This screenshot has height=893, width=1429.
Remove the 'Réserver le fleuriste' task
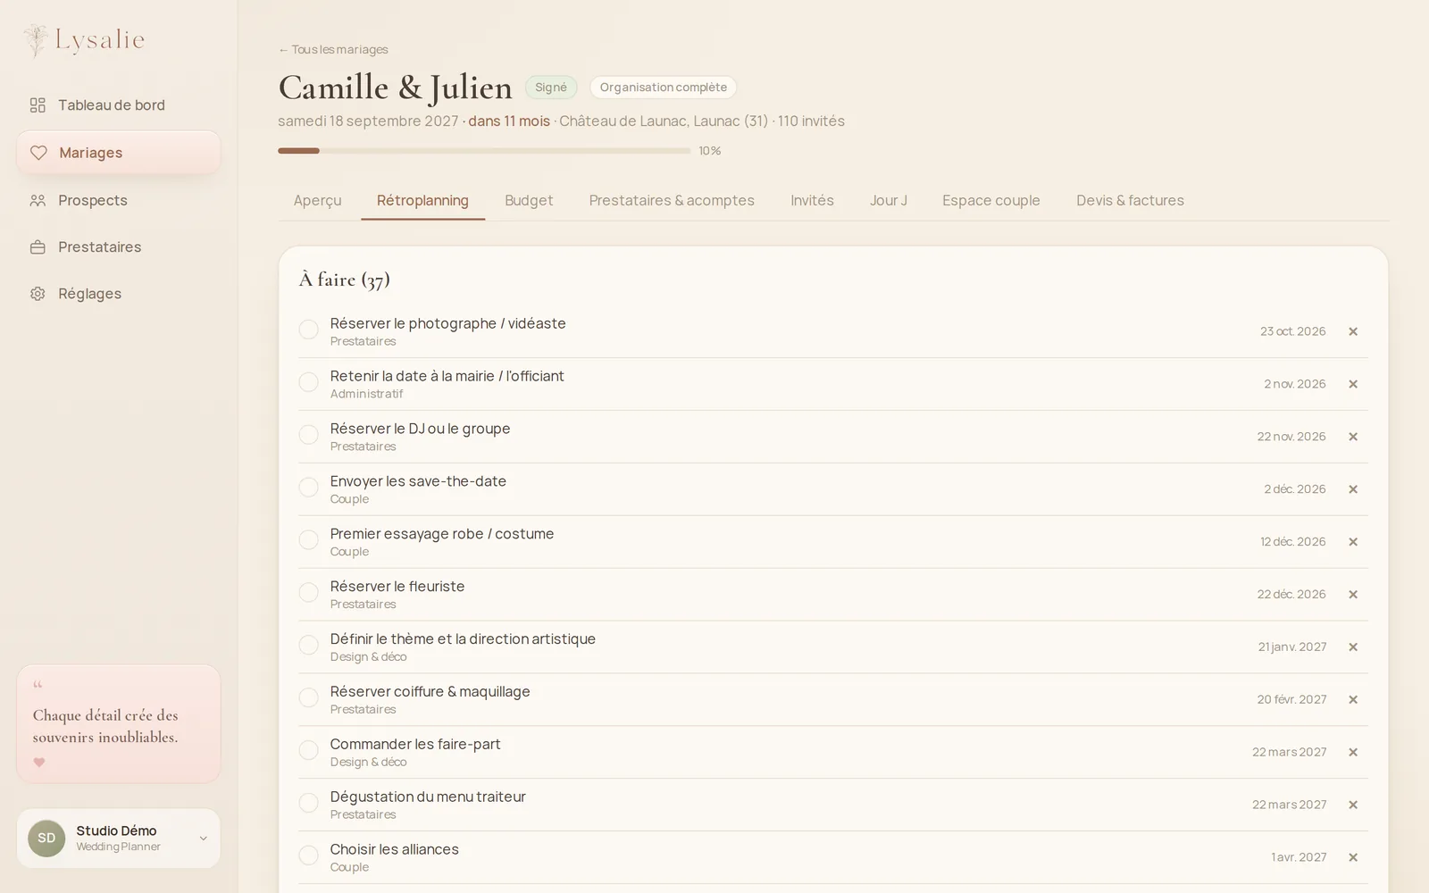coord(1353,595)
